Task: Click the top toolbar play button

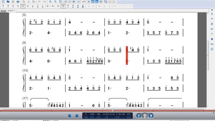Action: [x=70, y=2]
